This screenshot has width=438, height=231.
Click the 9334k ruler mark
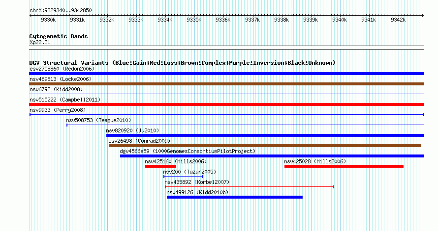click(x=165, y=20)
